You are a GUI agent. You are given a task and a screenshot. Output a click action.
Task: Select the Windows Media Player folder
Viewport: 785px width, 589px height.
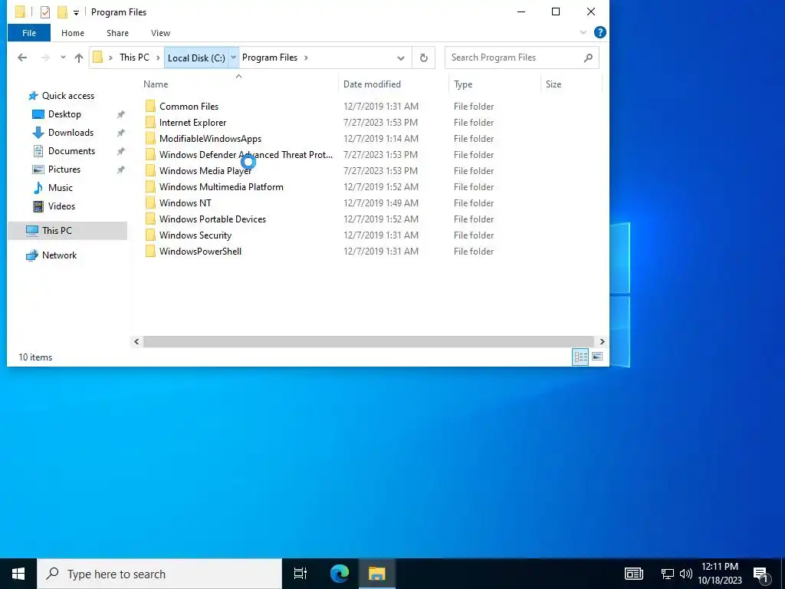(x=205, y=171)
